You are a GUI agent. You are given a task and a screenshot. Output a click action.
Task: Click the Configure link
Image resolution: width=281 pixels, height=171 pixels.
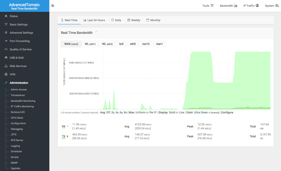pos(227,113)
